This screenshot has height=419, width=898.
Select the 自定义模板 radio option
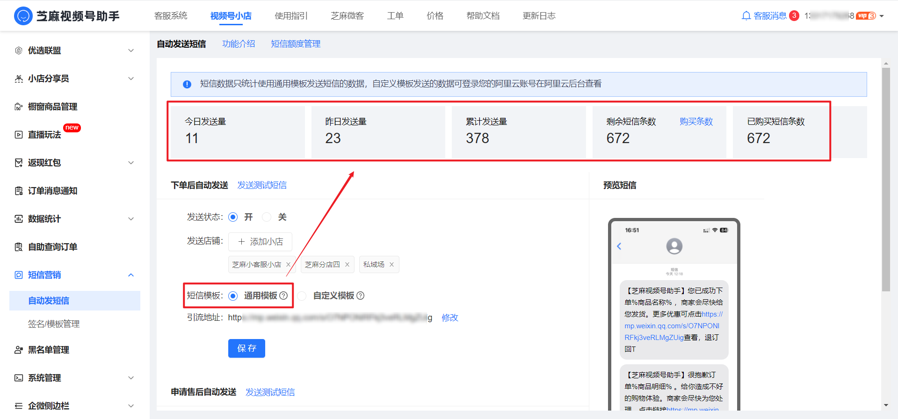click(x=302, y=296)
